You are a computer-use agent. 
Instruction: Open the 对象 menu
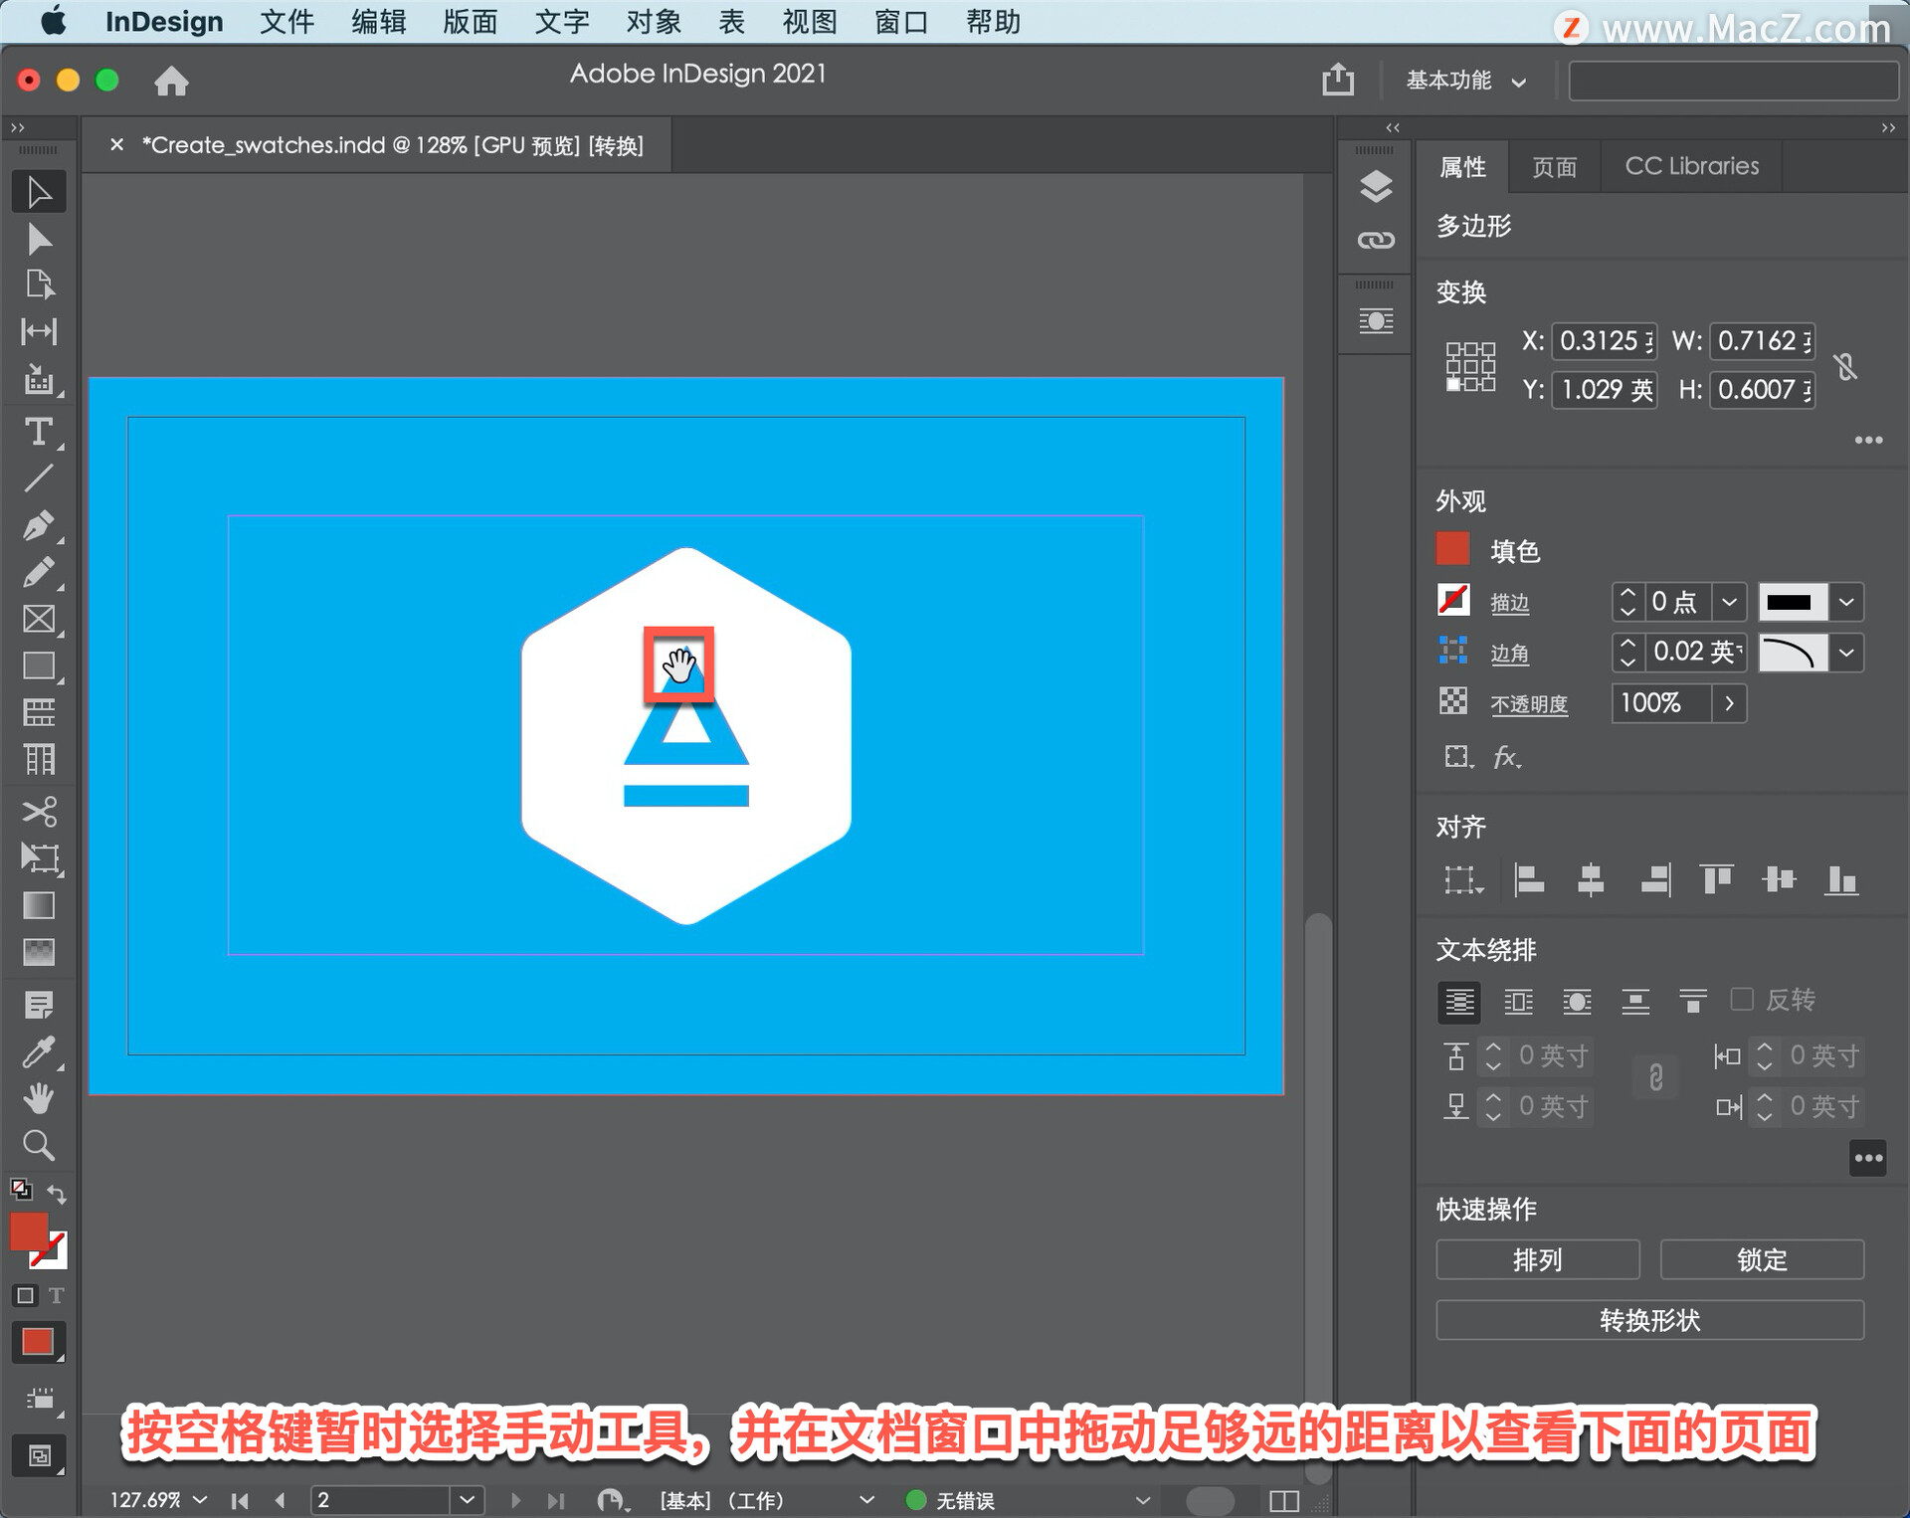pos(654,22)
